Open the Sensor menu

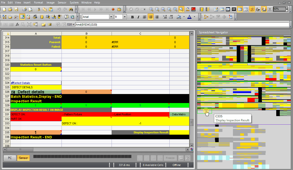[62, 3]
